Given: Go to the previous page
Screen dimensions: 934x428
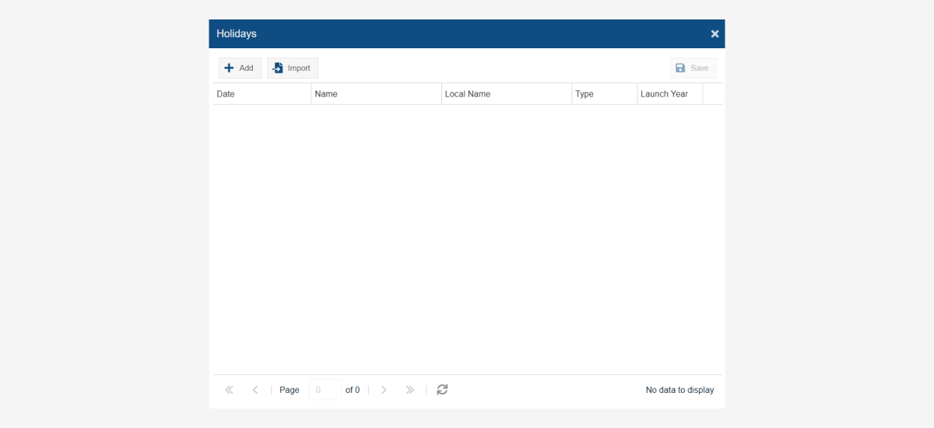Looking at the screenshot, I should (255, 390).
